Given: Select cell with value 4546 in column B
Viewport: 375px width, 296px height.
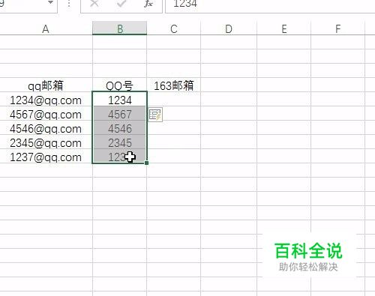Looking at the screenshot, I should [x=120, y=128].
